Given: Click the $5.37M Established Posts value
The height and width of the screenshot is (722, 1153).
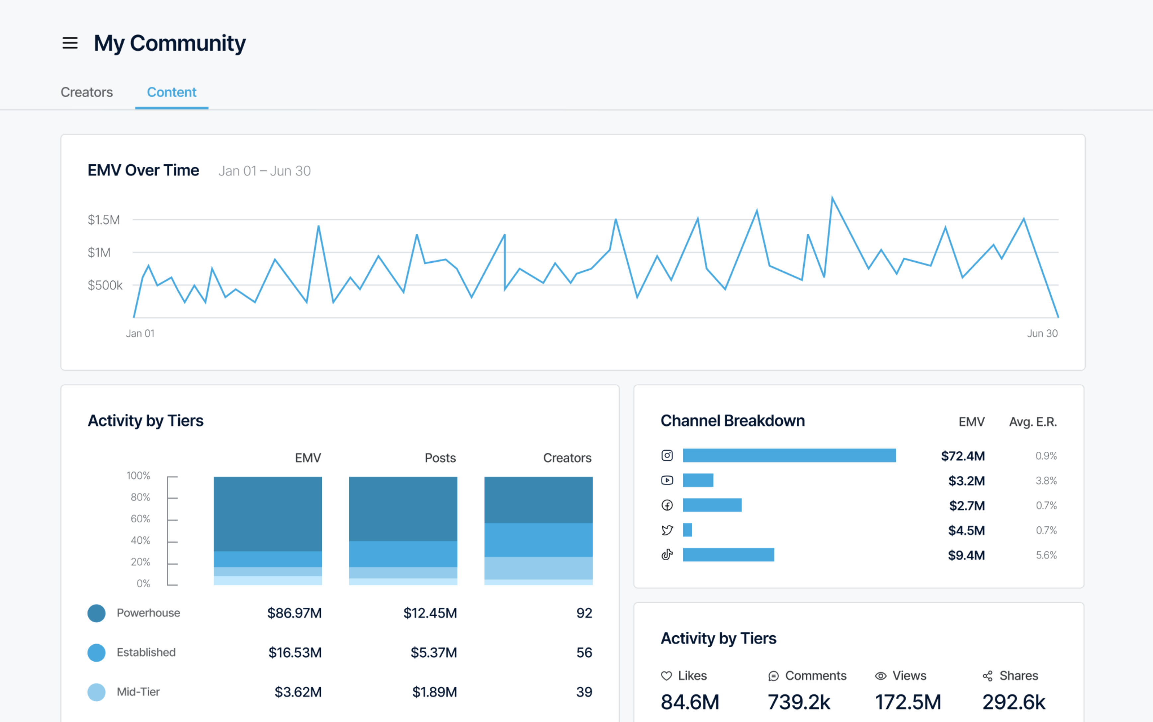Looking at the screenshot, I should tap(433, 653).
